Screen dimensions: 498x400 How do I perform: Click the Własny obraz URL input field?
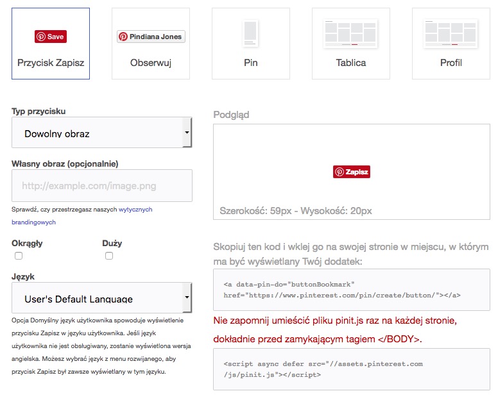[x=102, y=186]
